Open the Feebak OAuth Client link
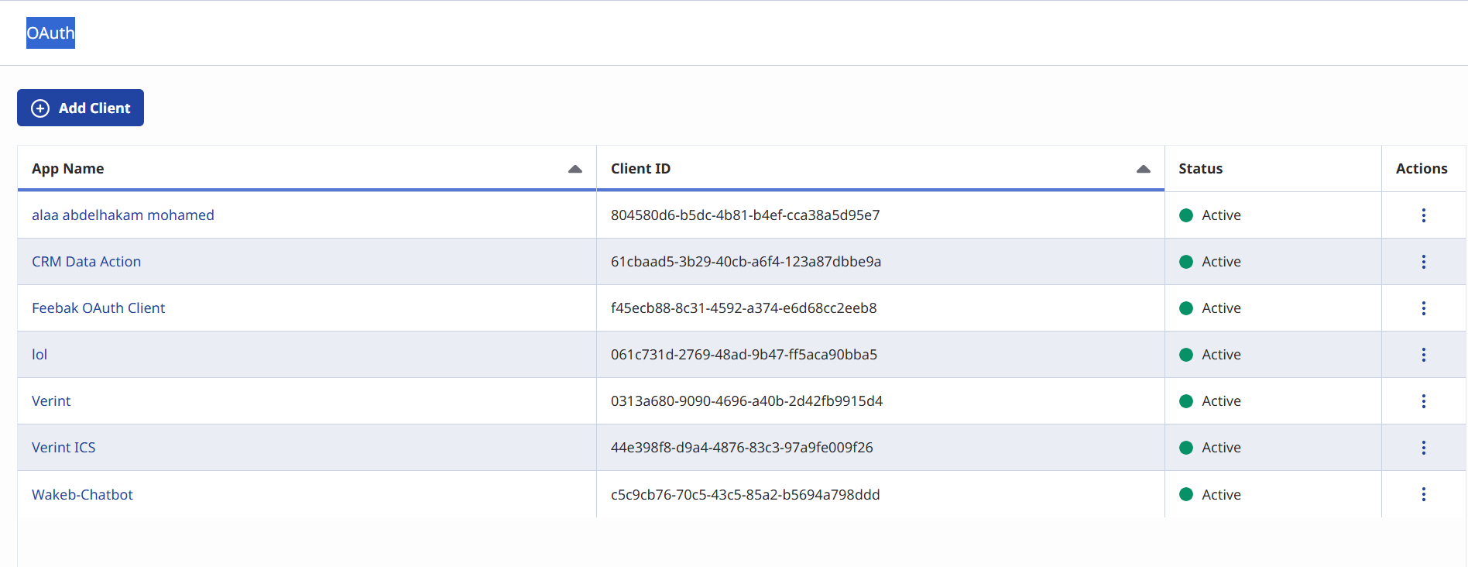Viewport: 1468px width, 567px height. click(98, 308)
